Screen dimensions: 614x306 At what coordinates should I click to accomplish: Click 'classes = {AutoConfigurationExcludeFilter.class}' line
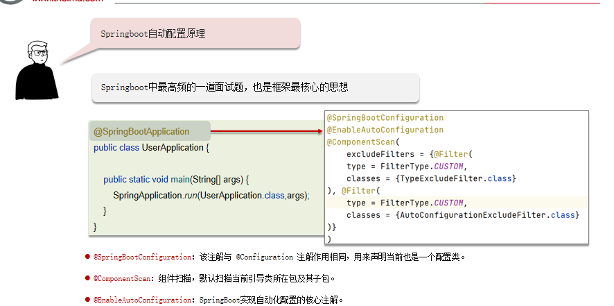click(x=462, y=215)
